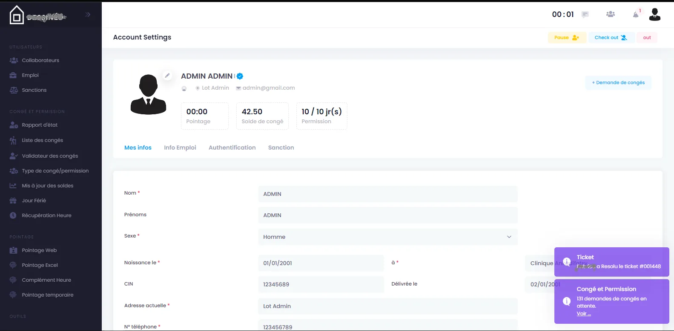Click the admin@gmail.com email text
This screenshot has width=674, height=331.
click(269, 88)
